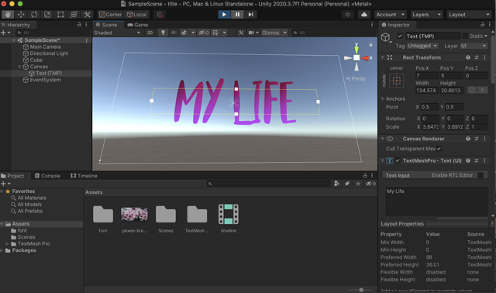
Task: Open Shaded draw mode dropdown
Action: click(x=117, y=33)
